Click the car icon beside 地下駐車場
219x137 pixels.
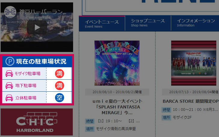[x=9, y=86]
